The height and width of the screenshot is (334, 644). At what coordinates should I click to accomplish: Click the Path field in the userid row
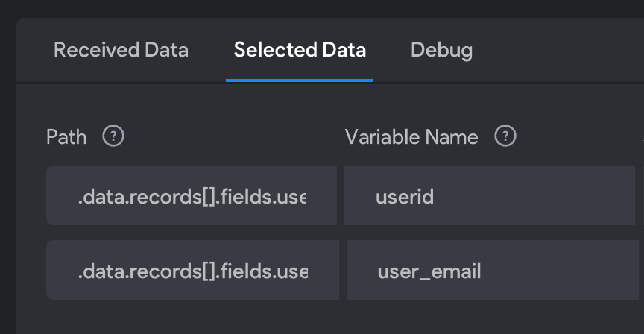click(x=192, y=195)
